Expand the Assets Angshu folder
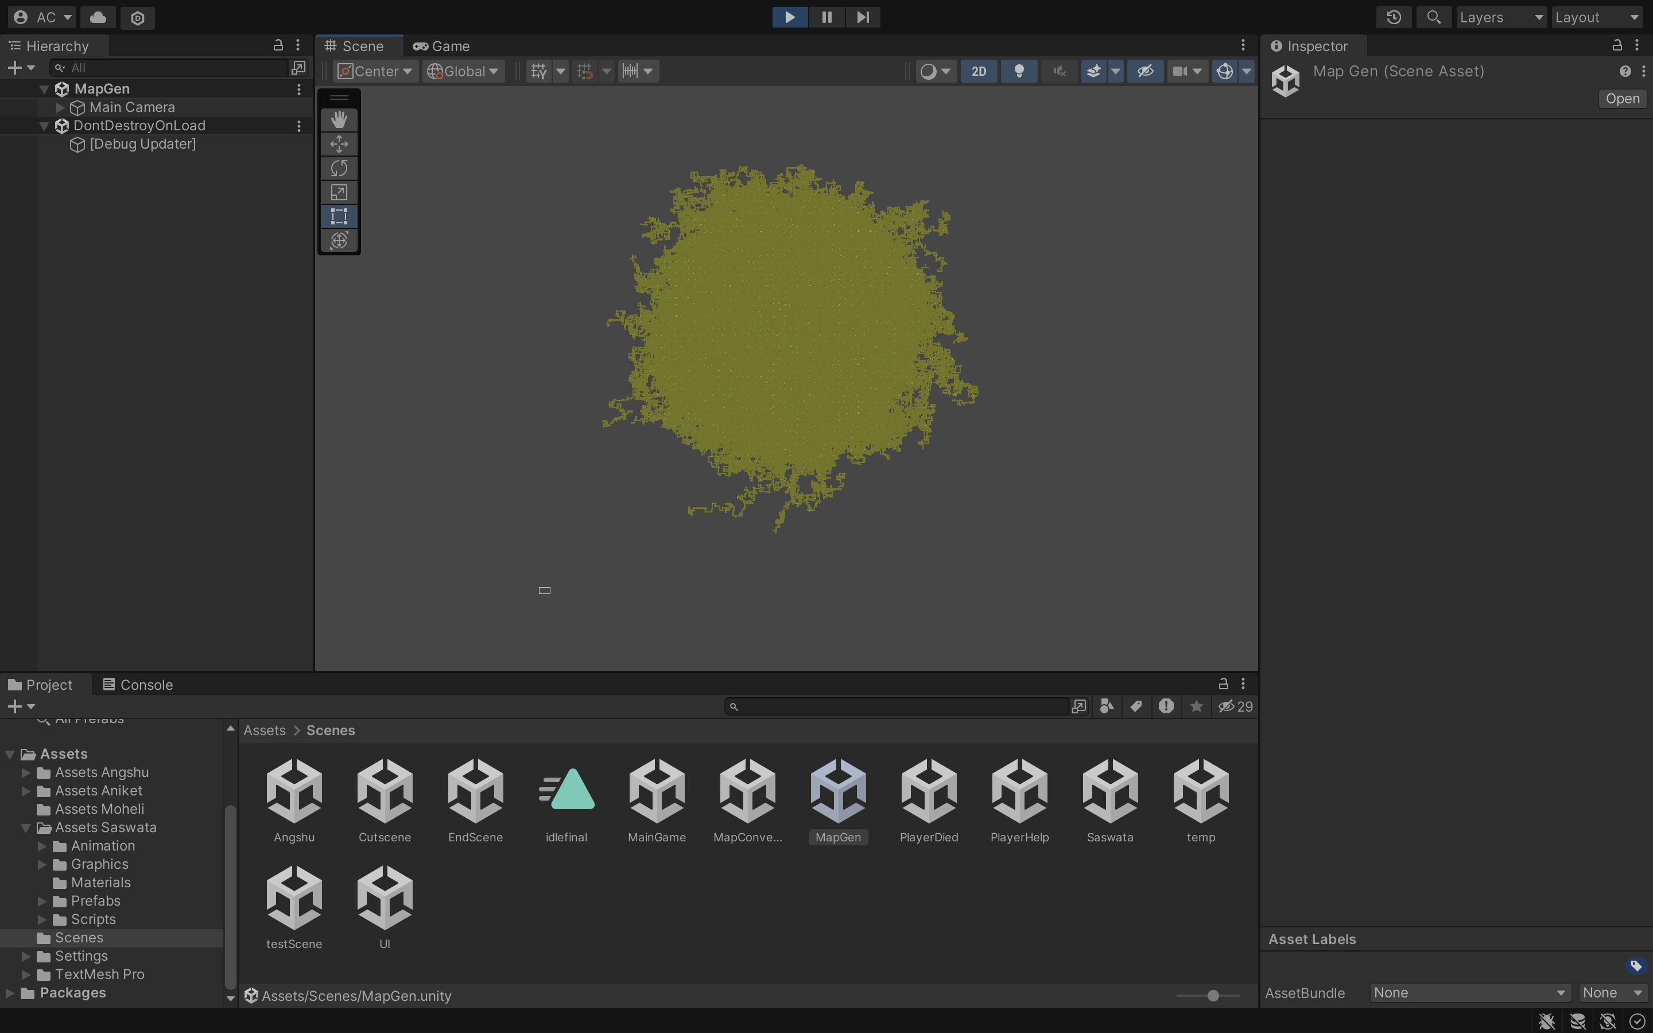This screenshot has width=1653, height=1033. tap(26, 772)
